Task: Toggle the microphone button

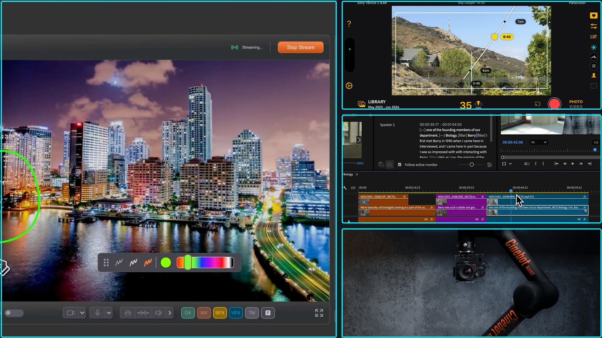Action: [97, 313]
